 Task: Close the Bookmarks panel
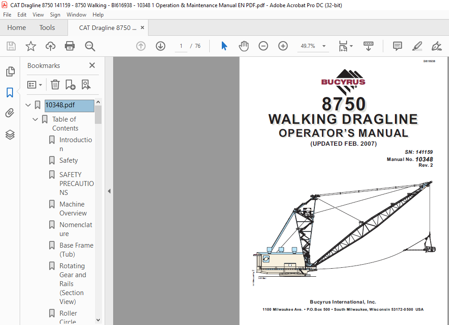92,65
